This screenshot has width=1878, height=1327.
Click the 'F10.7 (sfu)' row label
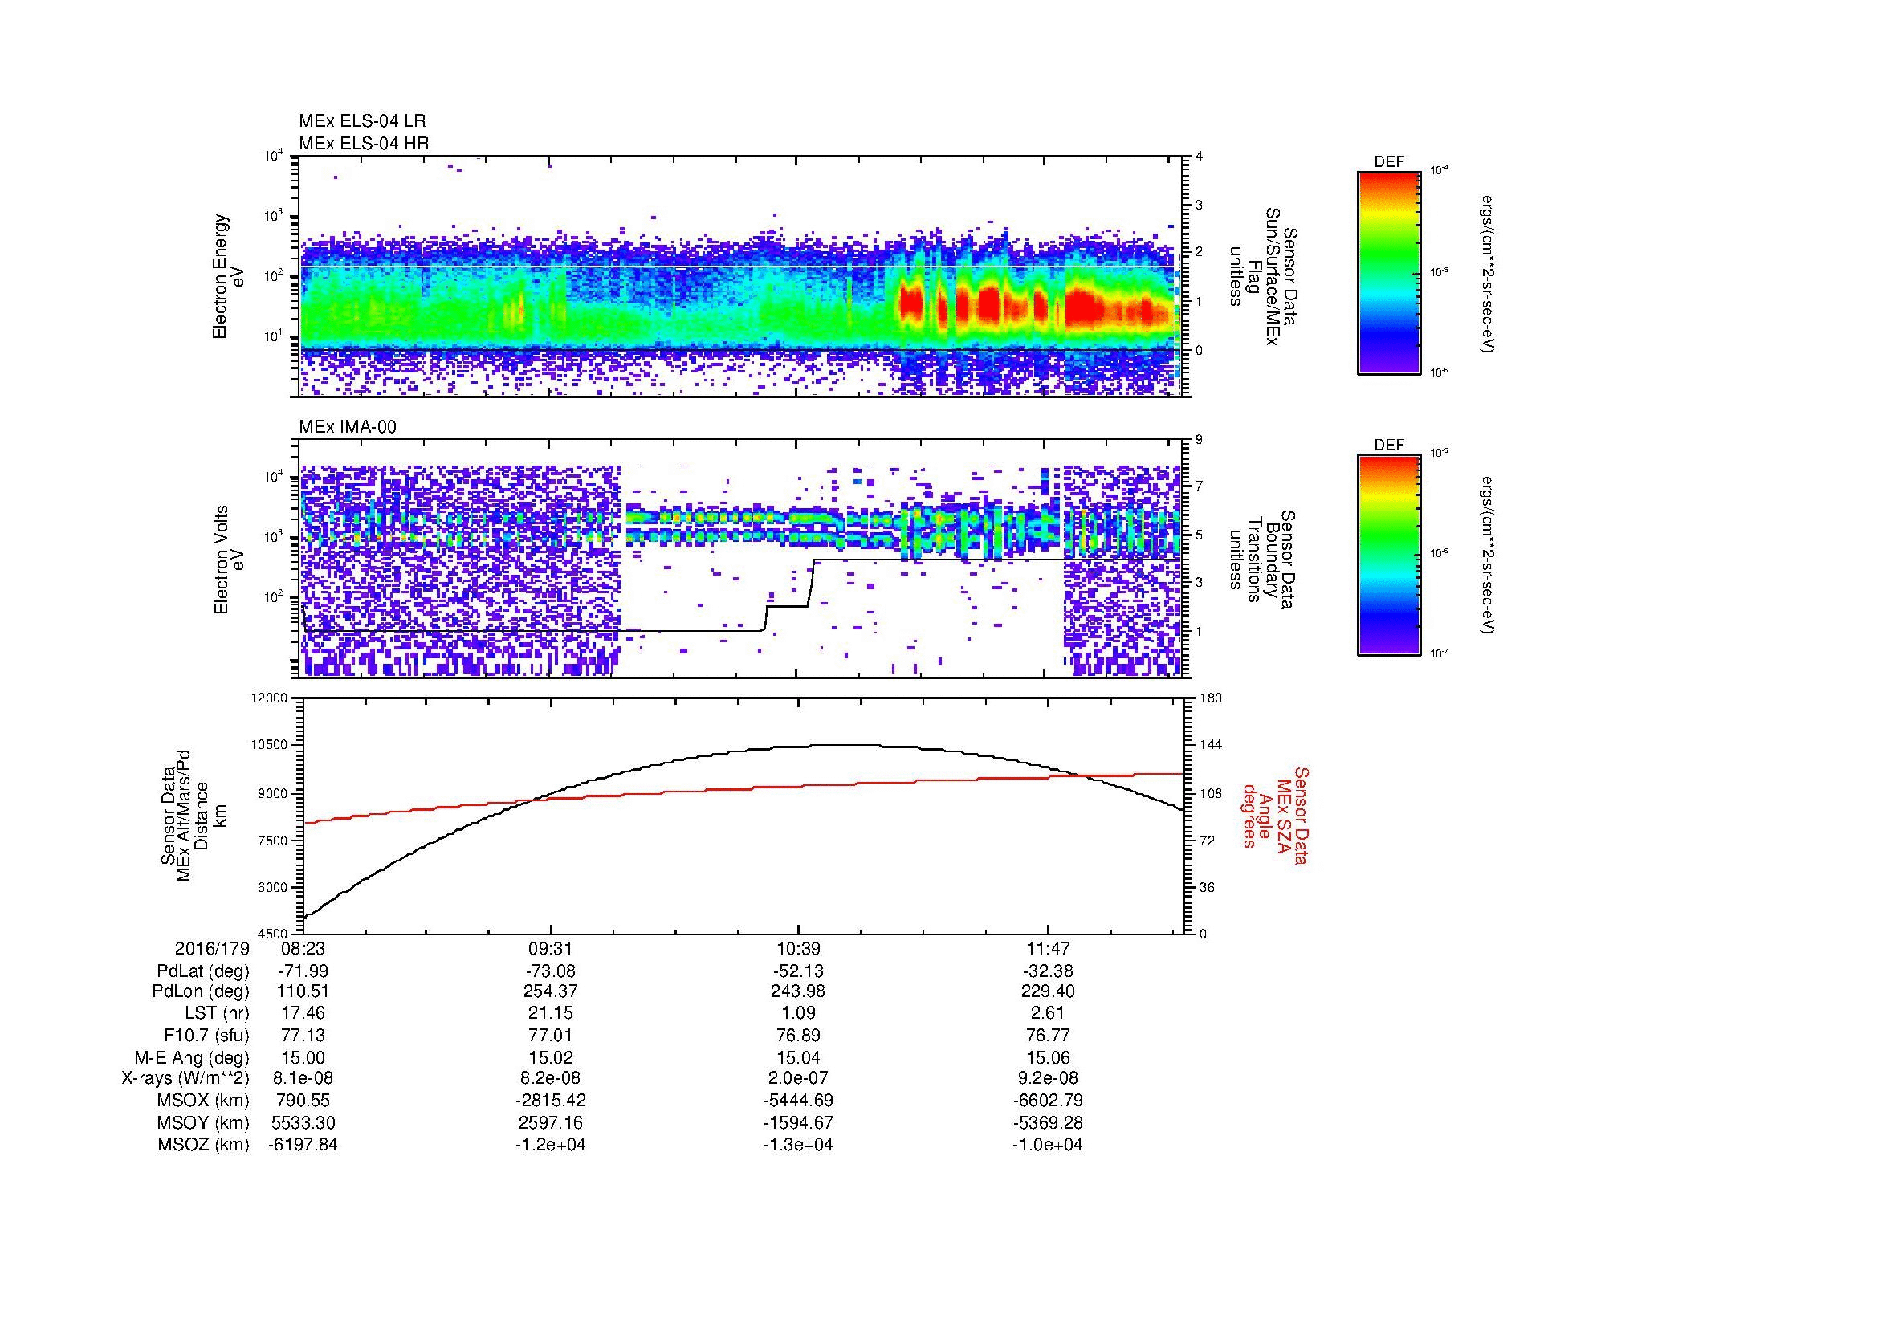coord(206,1035)
